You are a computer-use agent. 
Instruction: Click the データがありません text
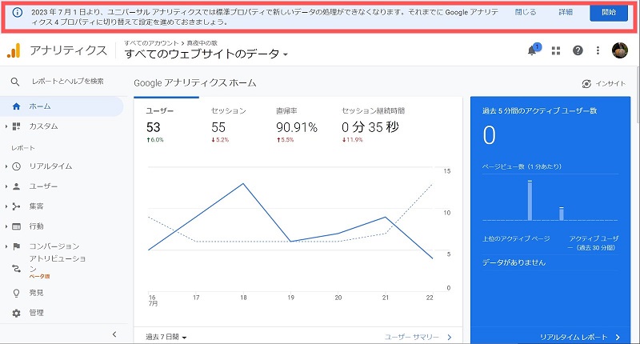(514, 262)
